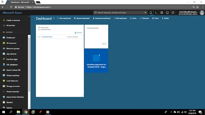Screen dimensions: 205x115
Task: Refresh the All resources tile
Action: [78, 33]
